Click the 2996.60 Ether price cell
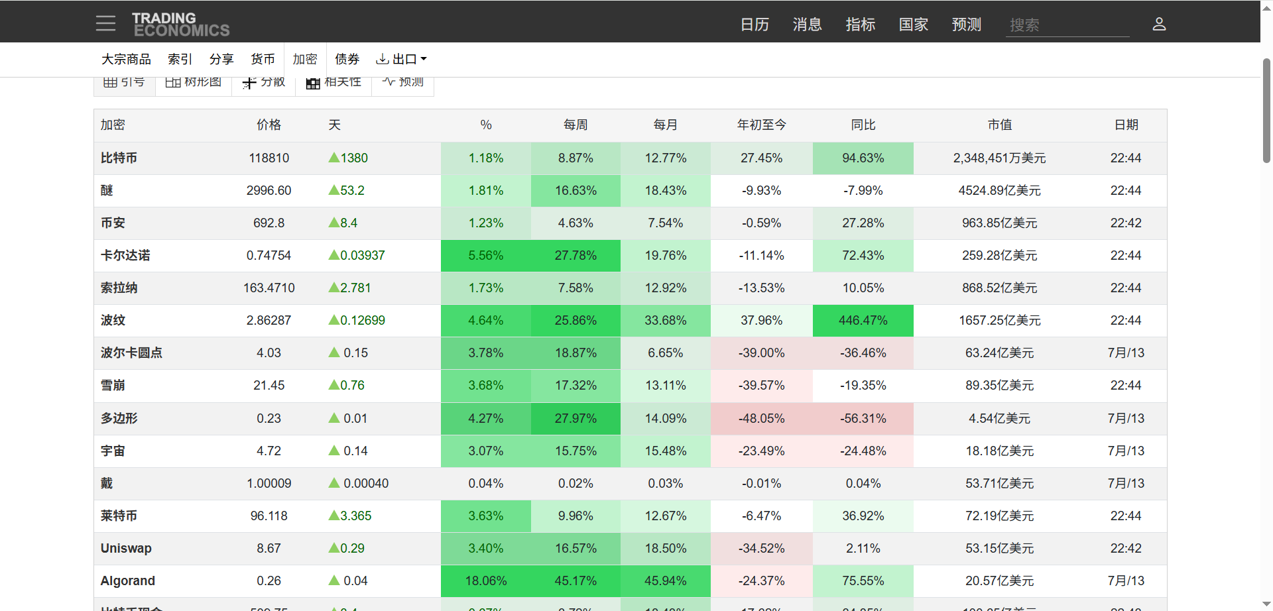This screenshot has width=1273, height=611. tap(269, 190)
